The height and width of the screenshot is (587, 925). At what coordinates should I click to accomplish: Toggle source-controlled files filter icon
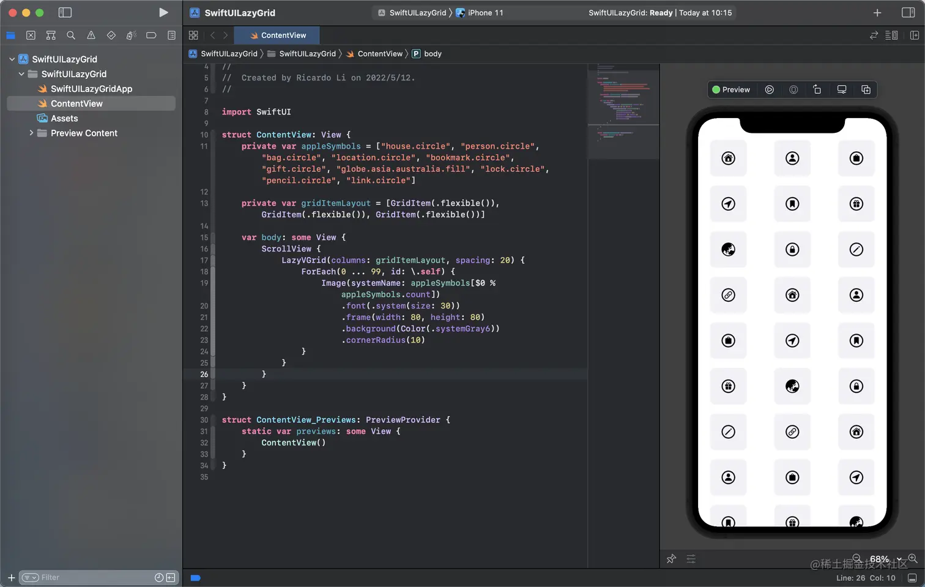click(171, 577)
